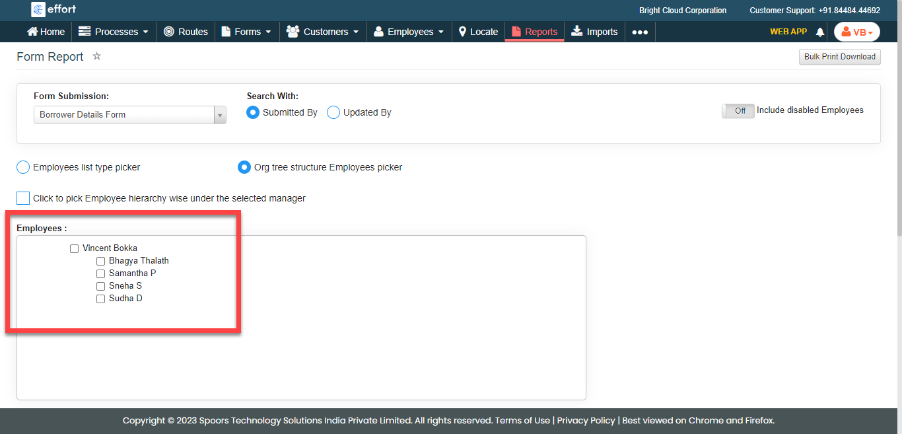
Task: Open the Customers menu
Action: [323, 32]
